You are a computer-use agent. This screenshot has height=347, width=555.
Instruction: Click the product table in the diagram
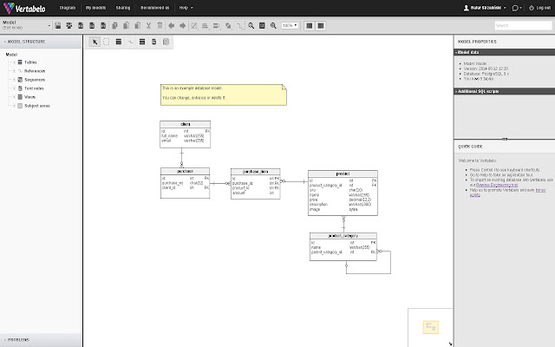343,175
